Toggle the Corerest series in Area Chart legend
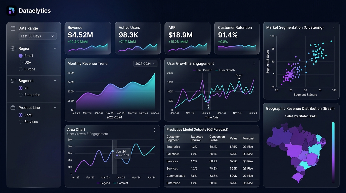Screen dimensions: 346x193 121,183
